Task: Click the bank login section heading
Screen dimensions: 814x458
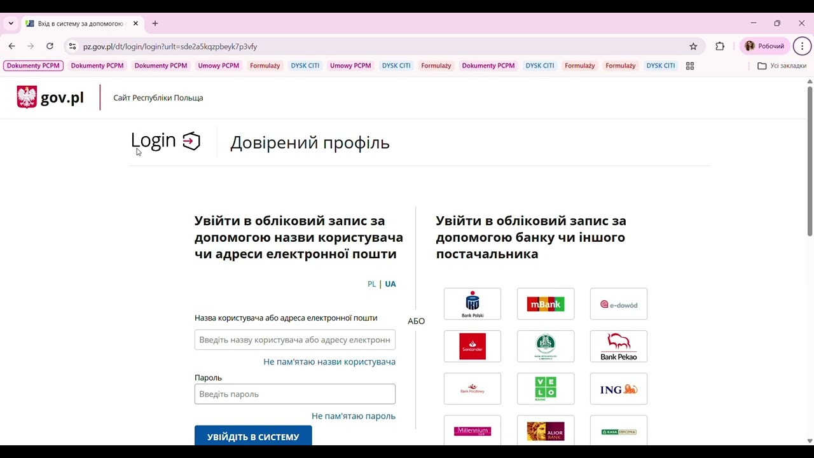Action: point(531,237)
